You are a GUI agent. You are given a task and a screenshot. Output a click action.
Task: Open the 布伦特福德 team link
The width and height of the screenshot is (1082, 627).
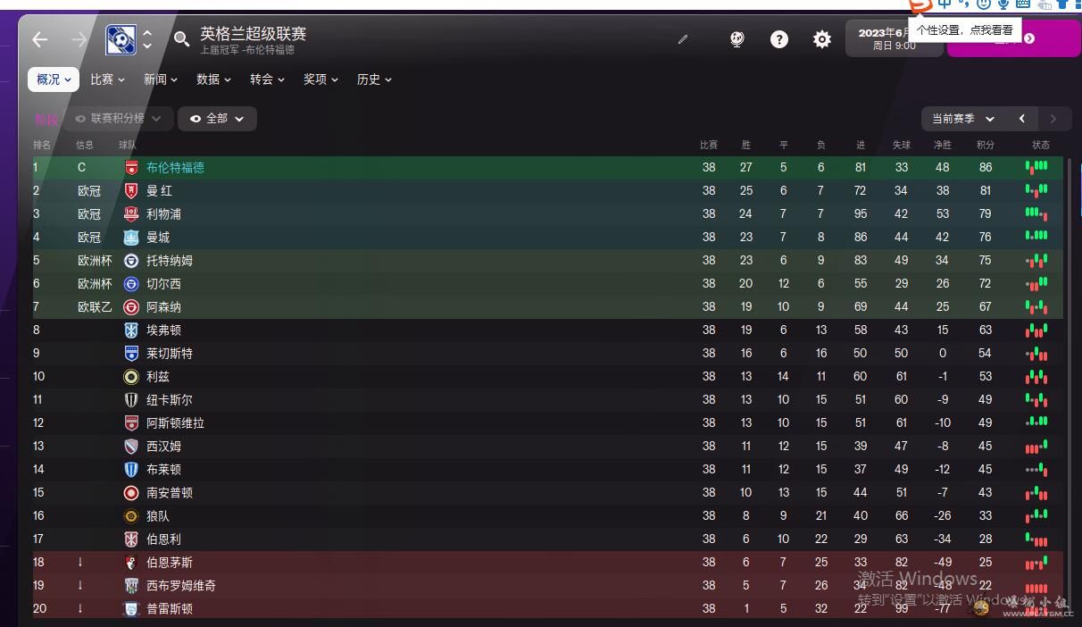point(175,167)
